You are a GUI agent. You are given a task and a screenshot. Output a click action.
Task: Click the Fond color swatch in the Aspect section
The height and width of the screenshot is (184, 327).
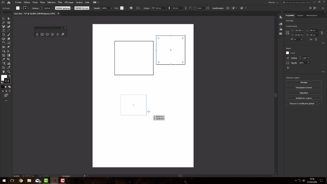click(x=287, y=53)
